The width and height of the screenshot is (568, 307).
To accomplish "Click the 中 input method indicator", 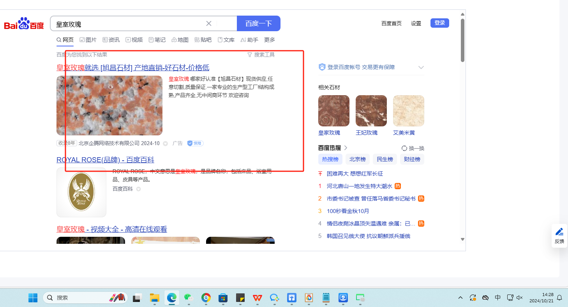I will coord(498,298).
